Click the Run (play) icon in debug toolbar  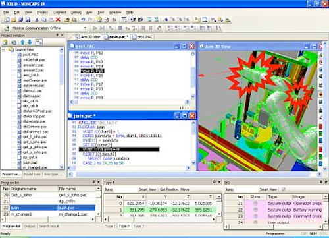point(95,28)
